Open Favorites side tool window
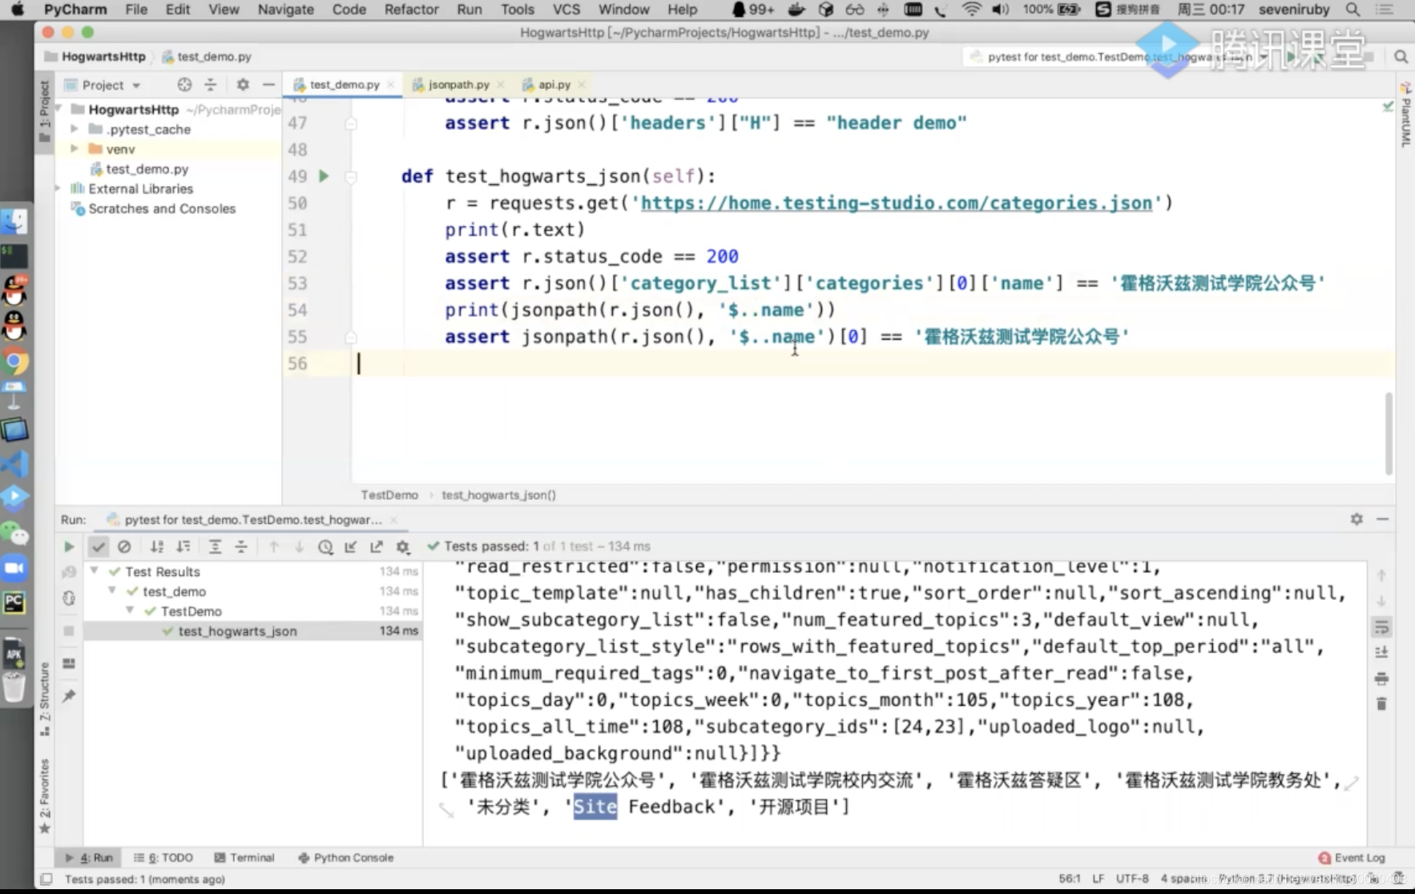This screenshot has width=1415, height=894. [x=45, y=795]
